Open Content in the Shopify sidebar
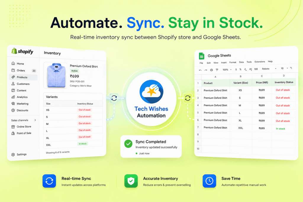The width and height of the screenshot is (303, 202). click(19, 91)
